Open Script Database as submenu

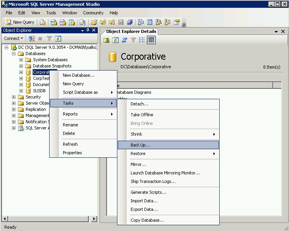click(x=83, y=92)
